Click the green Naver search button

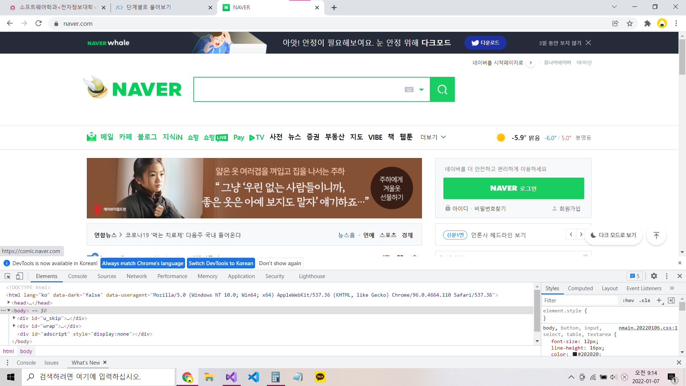pyautogui.click(x=442, y=89)
